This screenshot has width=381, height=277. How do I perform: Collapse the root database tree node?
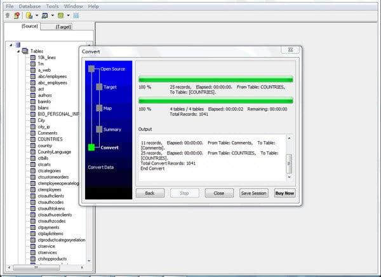coord(11,44)
